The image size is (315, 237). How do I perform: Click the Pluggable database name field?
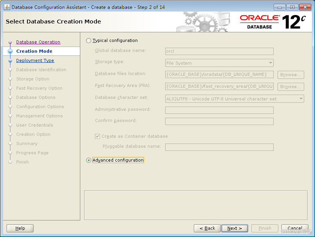tap(219, 147)
